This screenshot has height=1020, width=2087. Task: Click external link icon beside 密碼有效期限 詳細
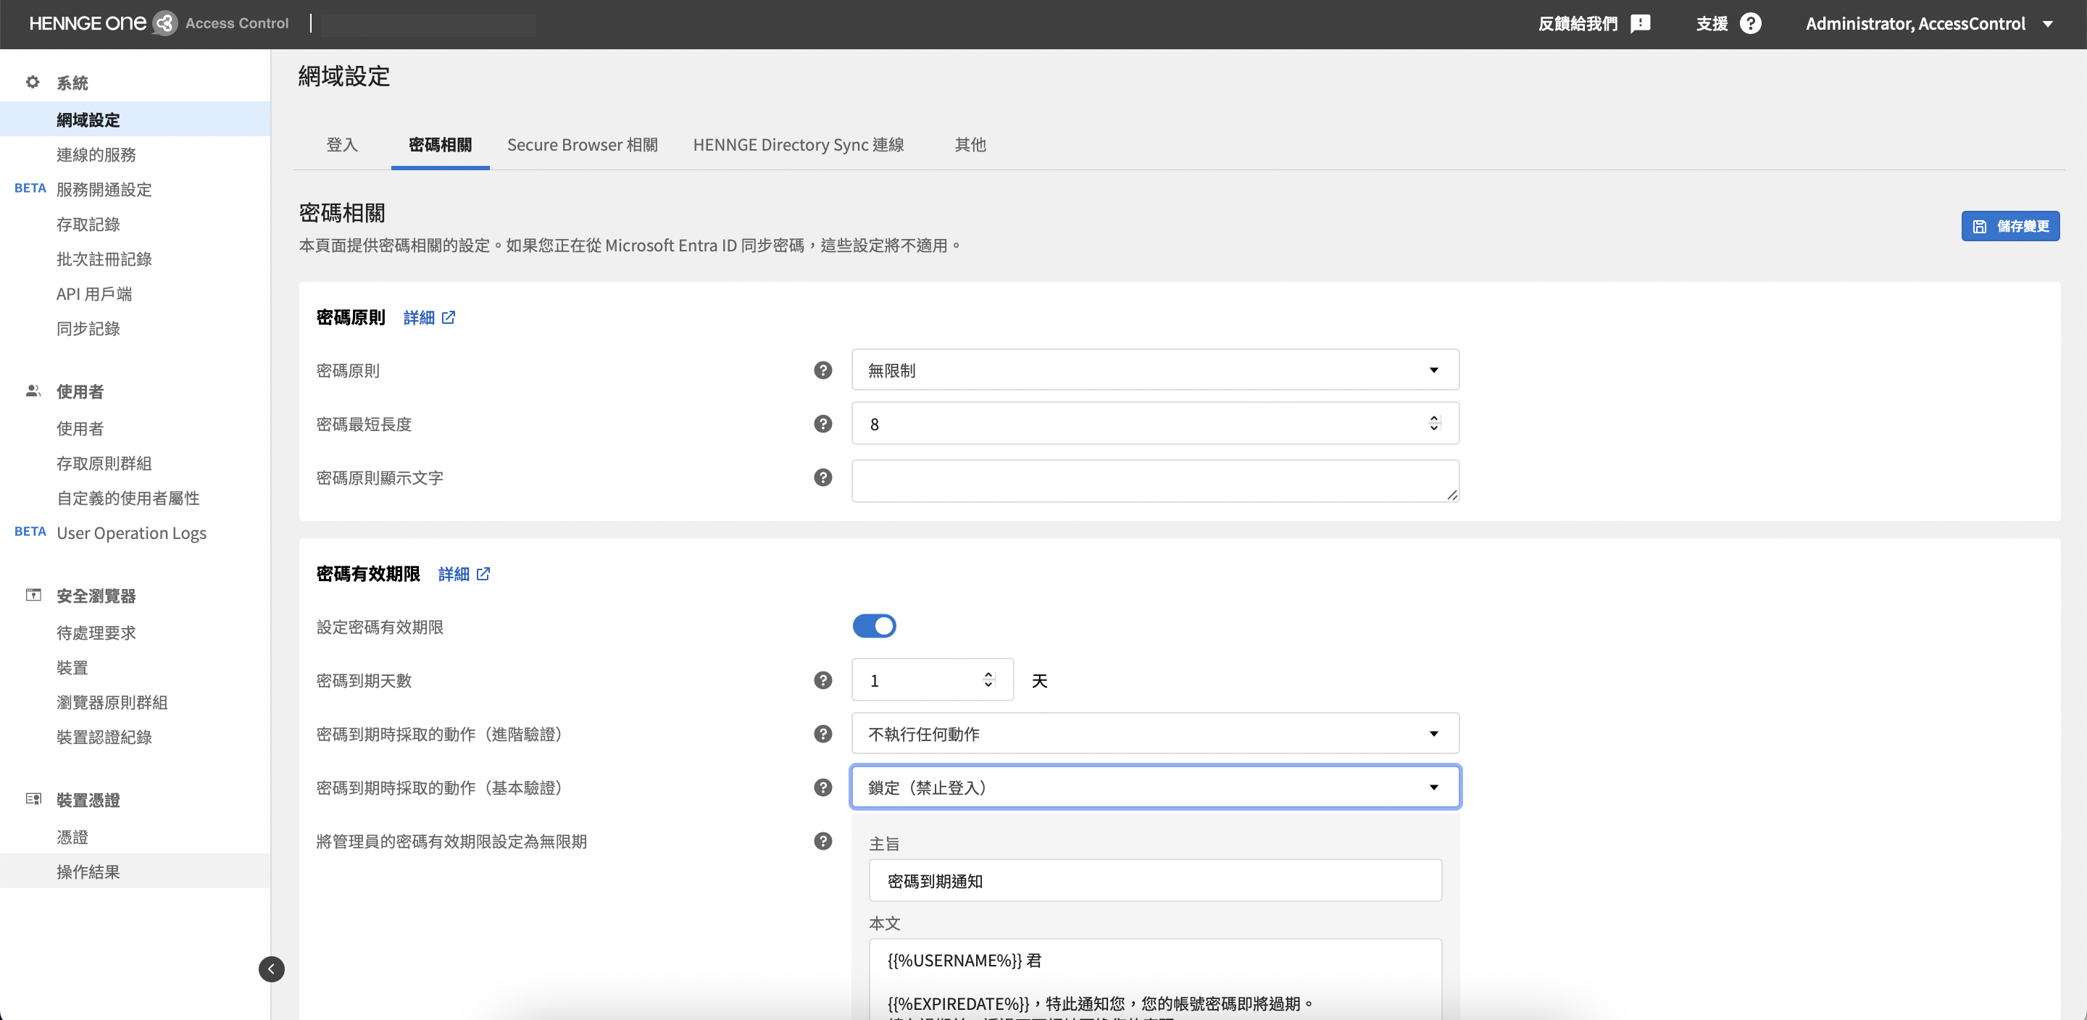pos(483,574)
